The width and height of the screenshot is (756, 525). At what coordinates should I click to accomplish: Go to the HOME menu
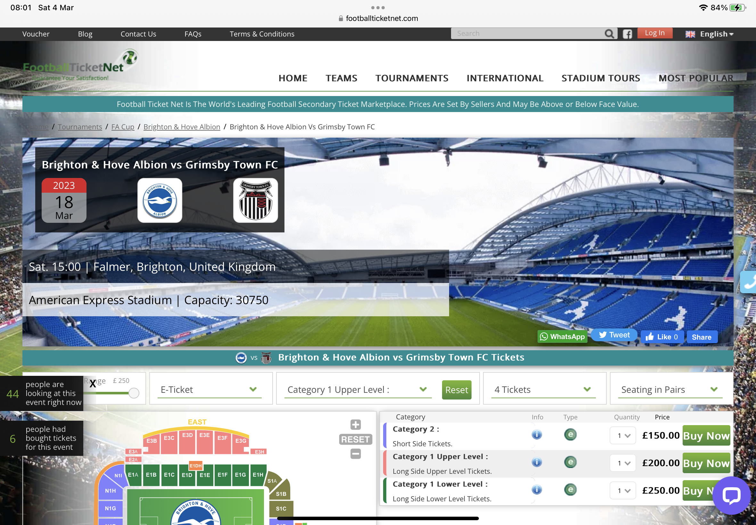point(293,78)
